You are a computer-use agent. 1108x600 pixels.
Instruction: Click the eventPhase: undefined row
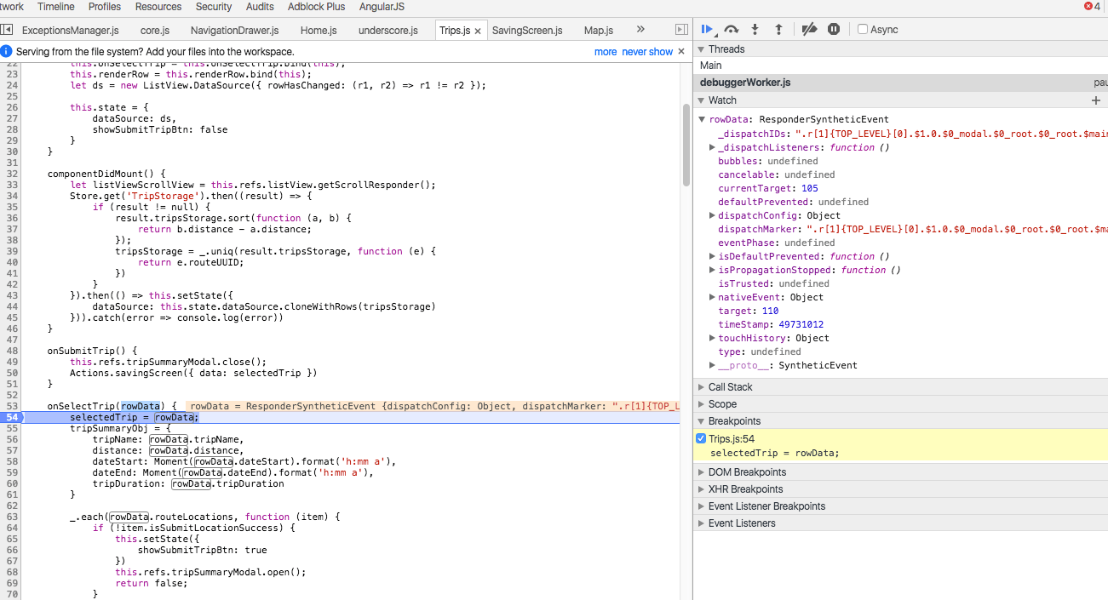pos(776,243)
